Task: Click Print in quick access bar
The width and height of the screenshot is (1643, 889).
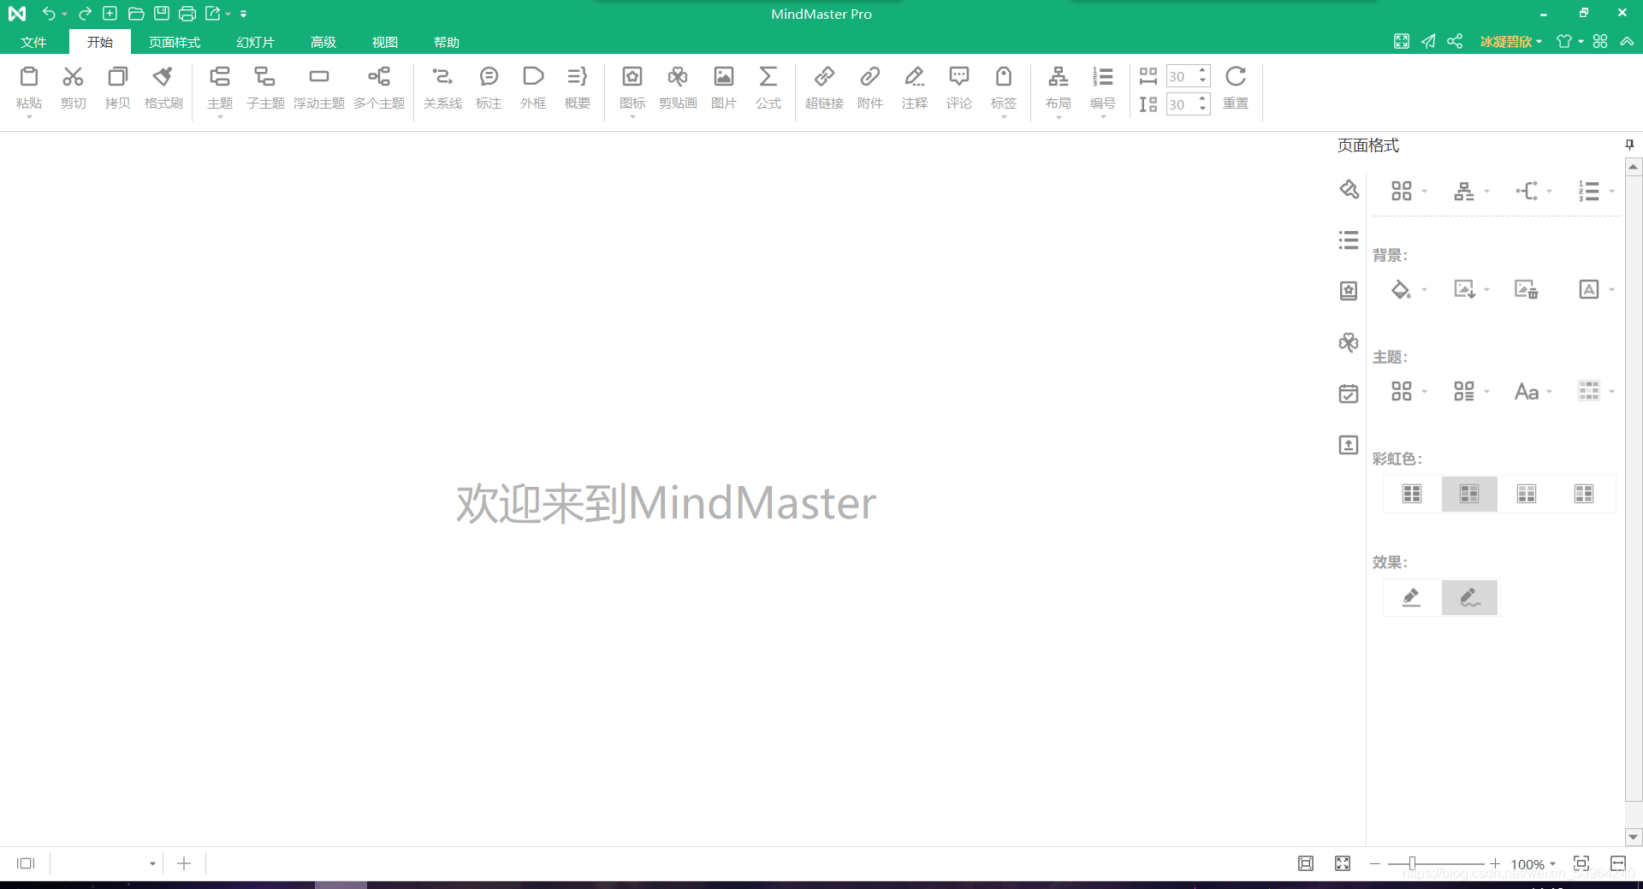Action: point(187,14)
